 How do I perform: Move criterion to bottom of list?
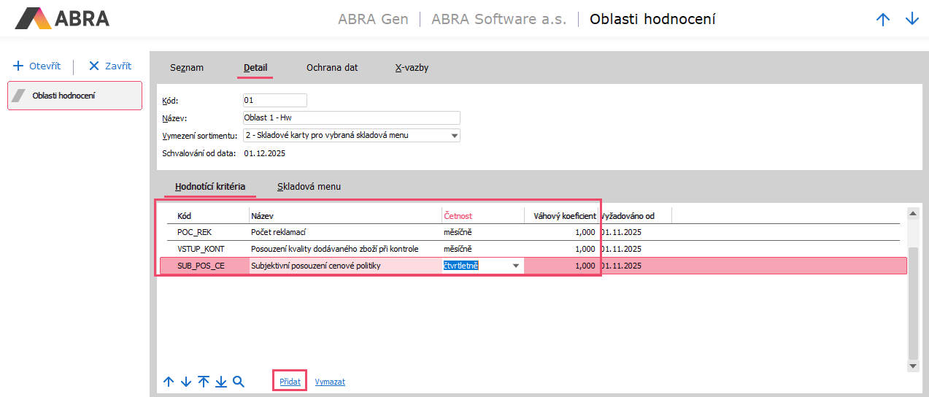(221, 382)
